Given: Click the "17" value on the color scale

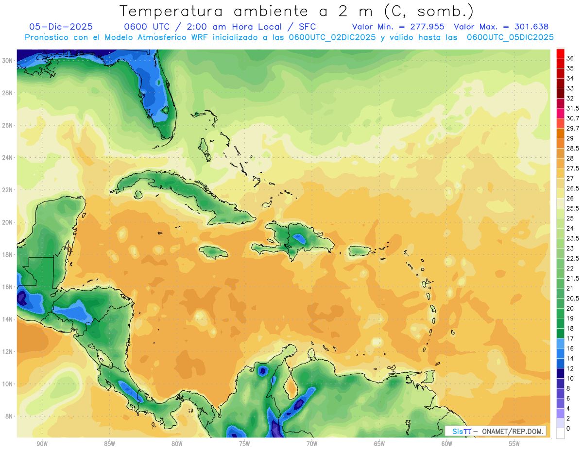Looking at the screenshot, I should (570, 338).
